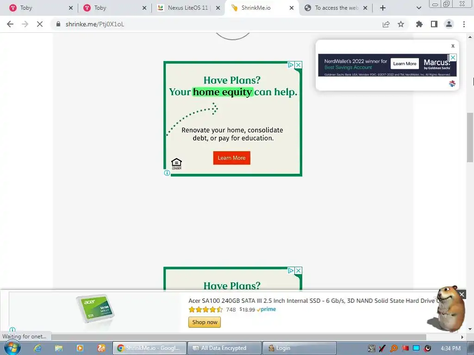Click the address bar URL
Viewport: 474px width, 355px height.
(95, 24)
